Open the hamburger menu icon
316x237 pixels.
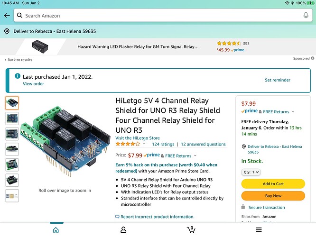[x=259, y=229]
